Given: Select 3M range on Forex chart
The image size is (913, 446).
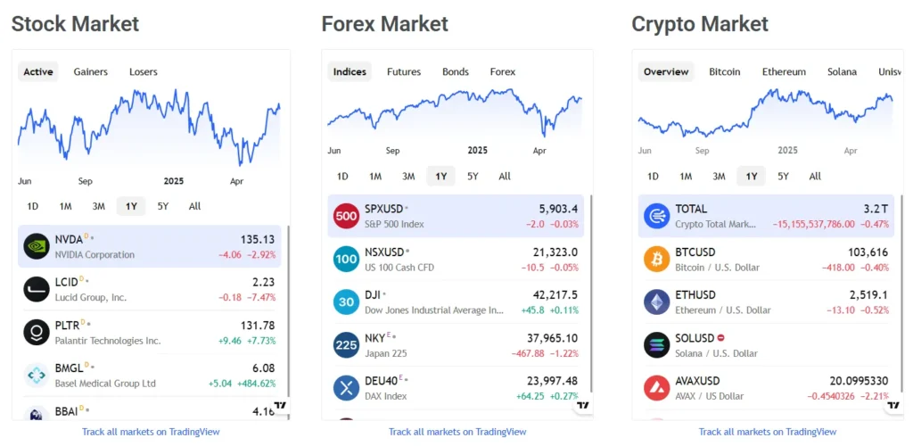Looking at the screenshot, I should [408, 176].
